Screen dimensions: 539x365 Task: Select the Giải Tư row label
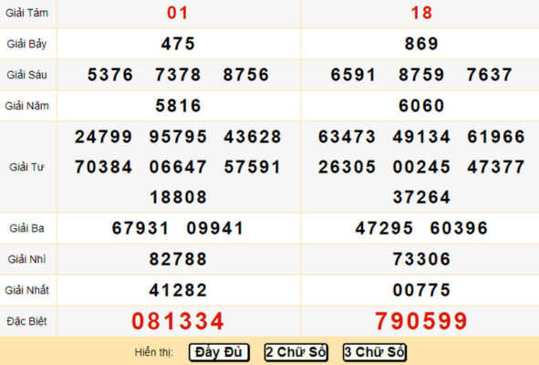click(x=26, y=167)
